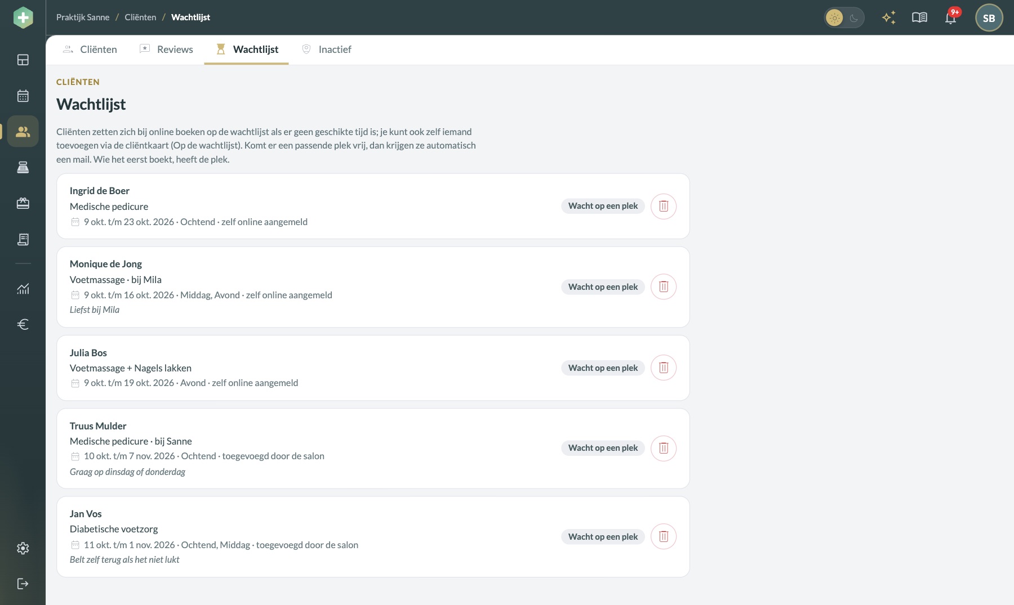Go to Cliënten breadcrumb link

(x=140, y=17)
